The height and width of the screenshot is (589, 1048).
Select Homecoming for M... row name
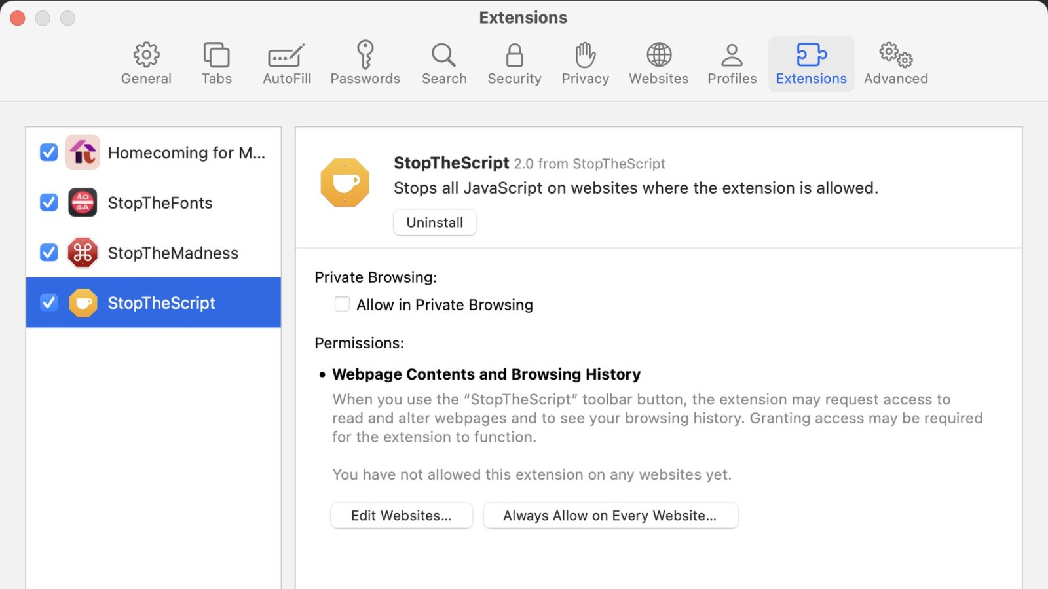187,153
